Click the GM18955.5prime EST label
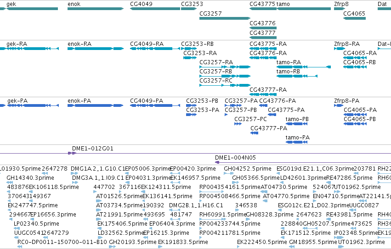The image size is (391, 249). pyautogui.click(x=313, y=242)
